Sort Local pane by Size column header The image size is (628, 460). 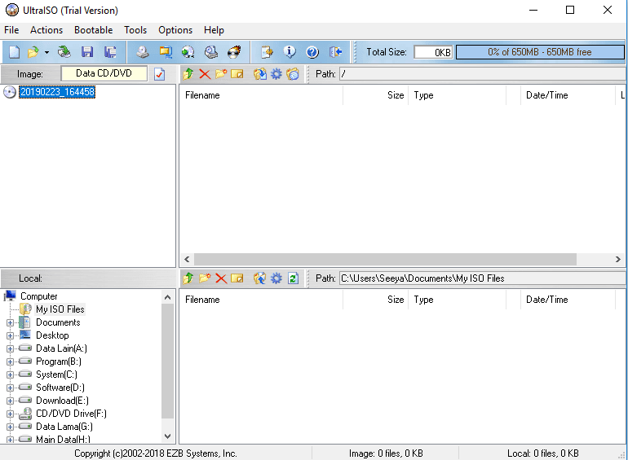coord(376,300)
